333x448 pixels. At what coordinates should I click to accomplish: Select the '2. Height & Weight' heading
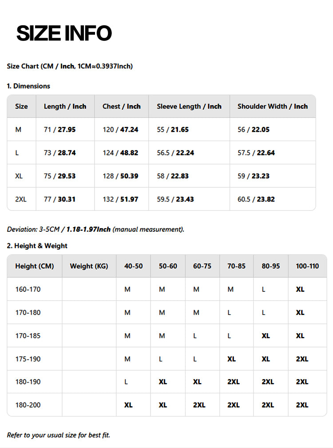point(37,246)
